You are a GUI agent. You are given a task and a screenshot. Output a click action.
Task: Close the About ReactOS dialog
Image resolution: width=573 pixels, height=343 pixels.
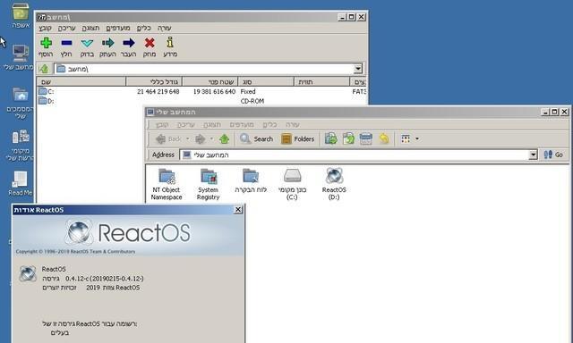pos(238,210)
